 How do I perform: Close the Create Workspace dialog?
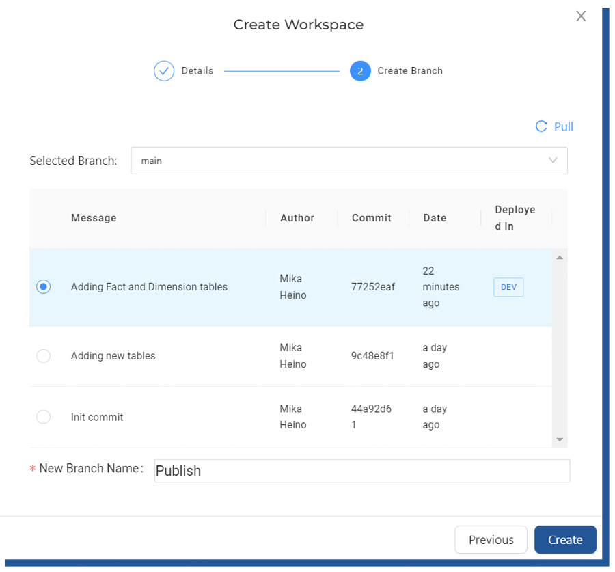coord(581,16)
